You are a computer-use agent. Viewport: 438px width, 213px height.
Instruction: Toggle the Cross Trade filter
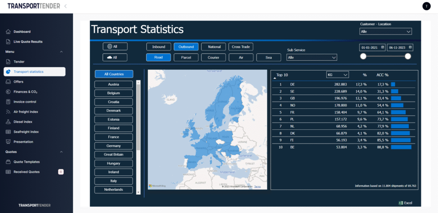pyautogui.click(x=240, y=47)
